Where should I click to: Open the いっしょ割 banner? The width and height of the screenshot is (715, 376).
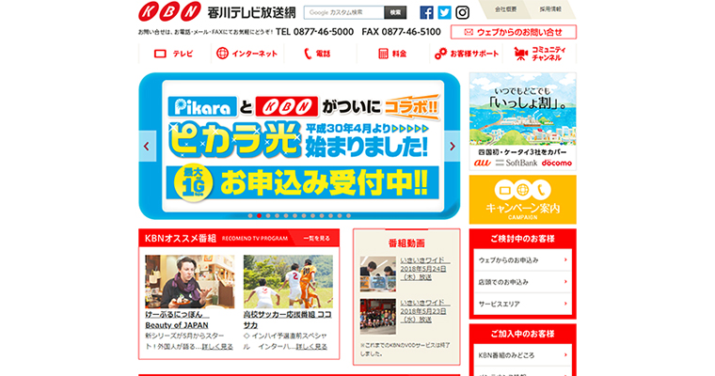pyautogui.click(x=522, y=121)
